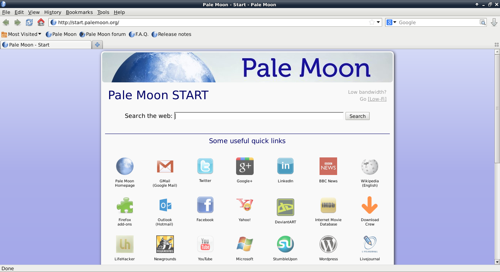Open the BBC News quick link icon

pyautogui.click(x=328, y=166)
